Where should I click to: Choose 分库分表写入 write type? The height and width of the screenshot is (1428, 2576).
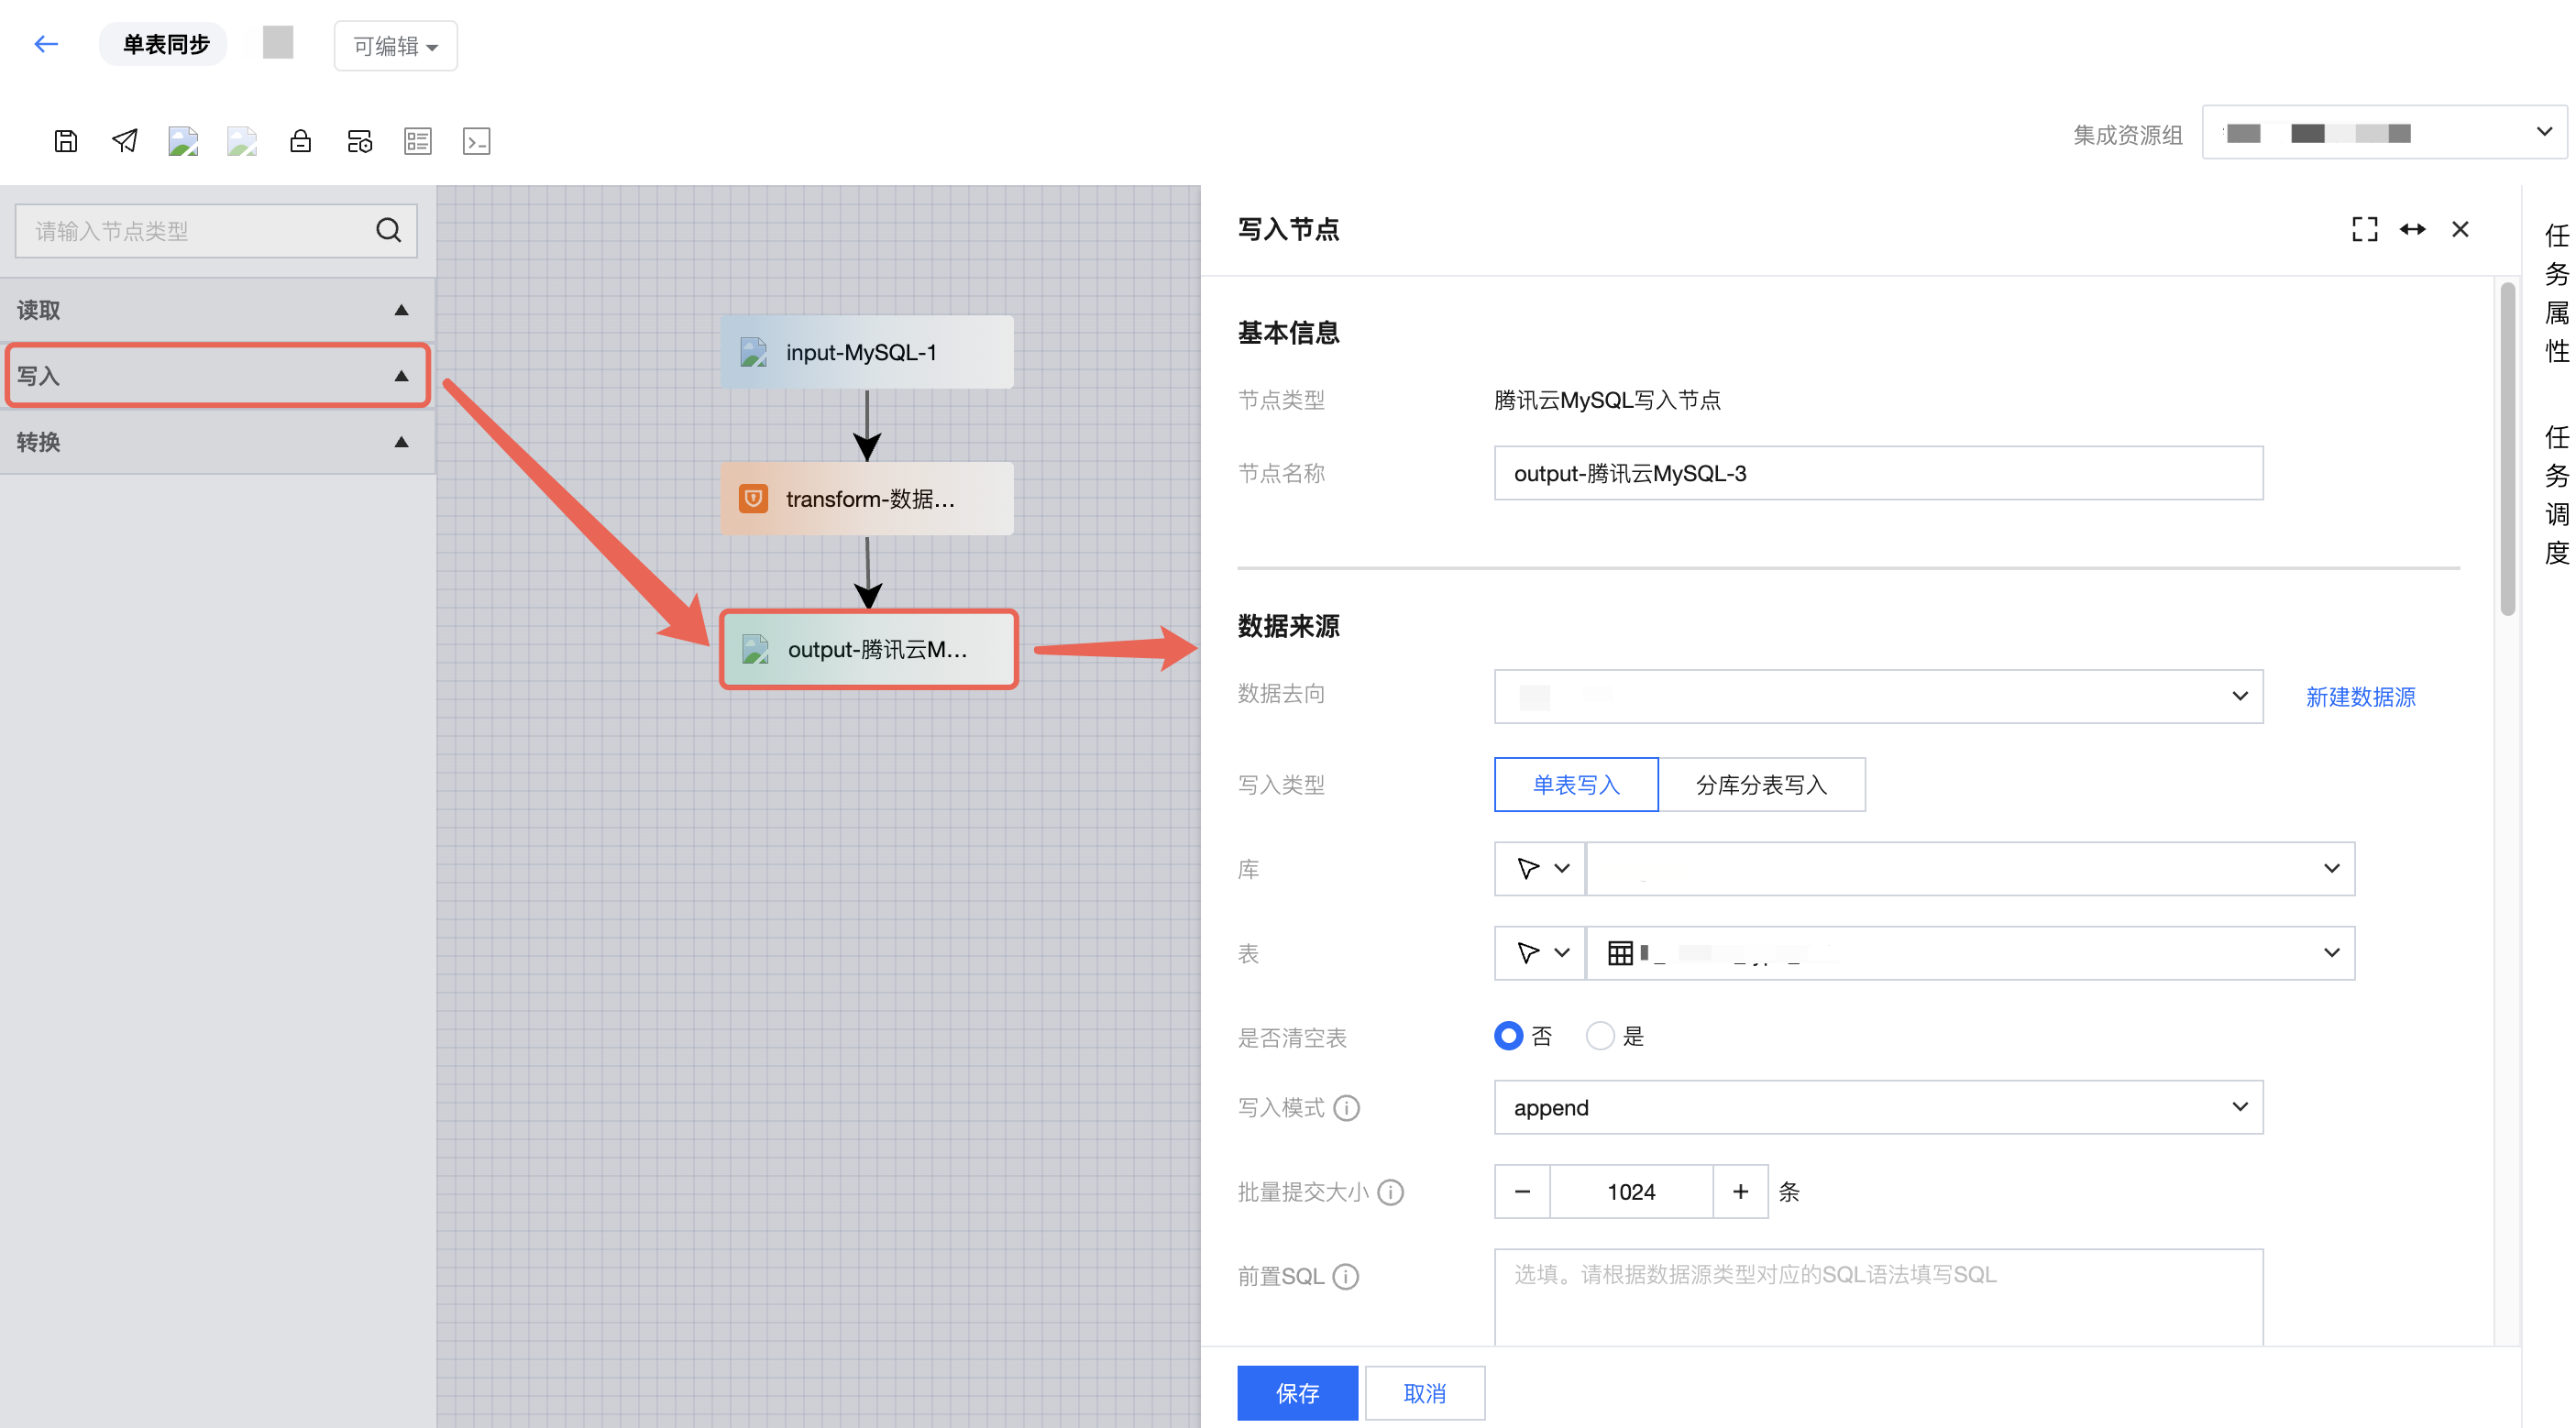point(1761,785)
